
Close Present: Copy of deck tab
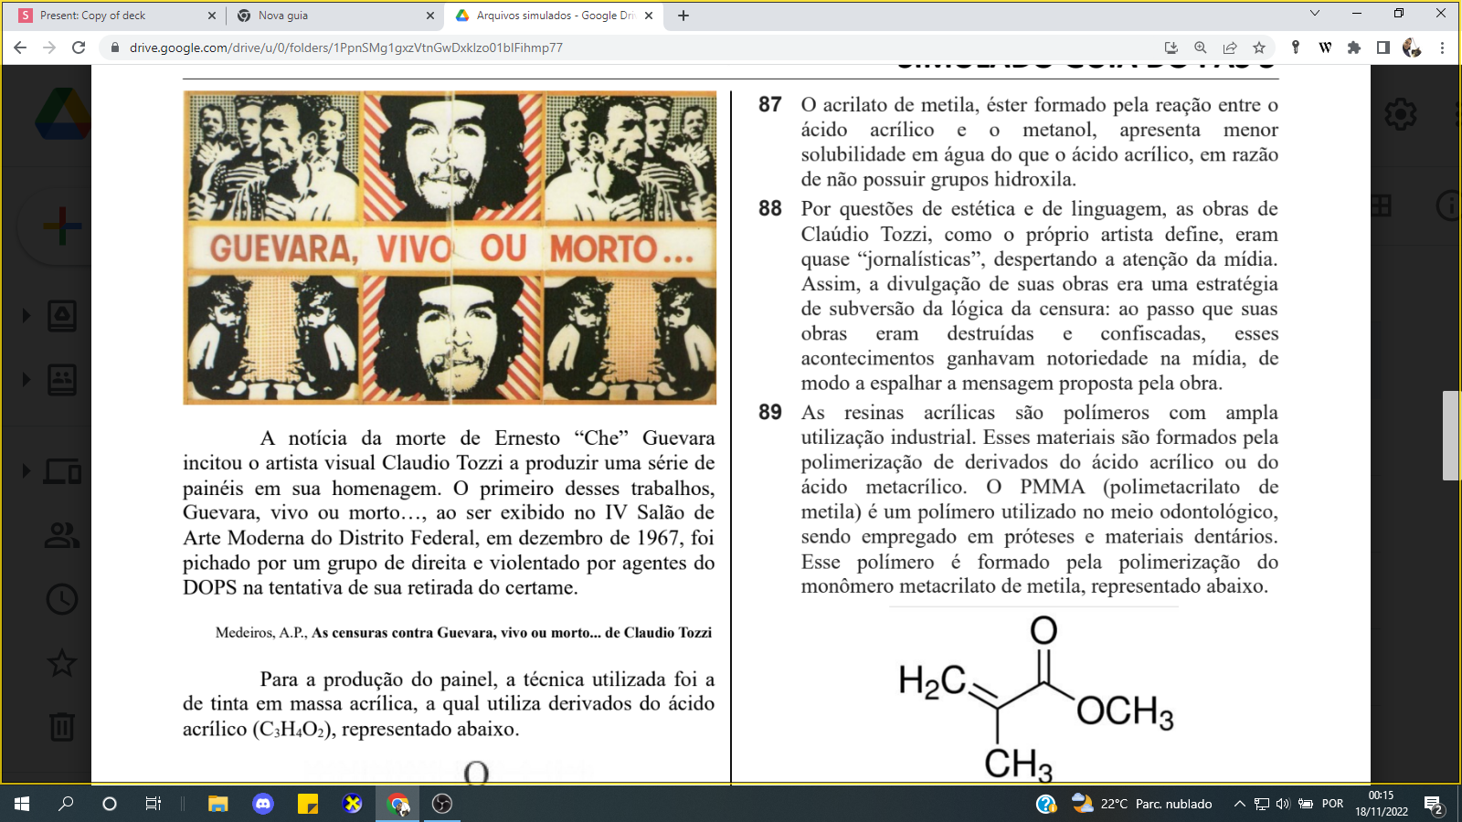(212, 16)
